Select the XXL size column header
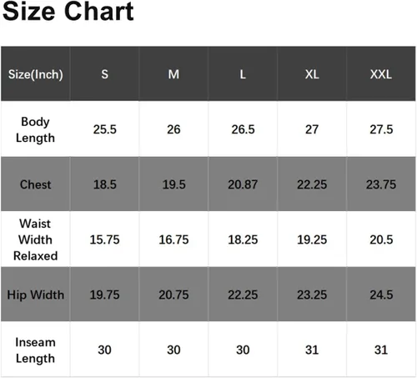This screenshot has width=417, height=378. 381,73
